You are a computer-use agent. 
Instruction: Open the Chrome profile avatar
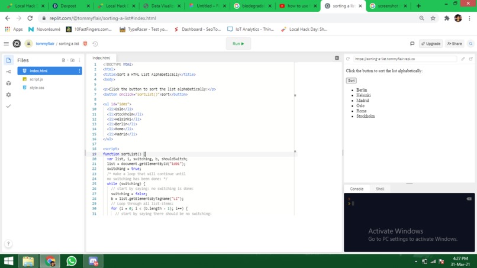pyautogui.click(x=458, y=18)
